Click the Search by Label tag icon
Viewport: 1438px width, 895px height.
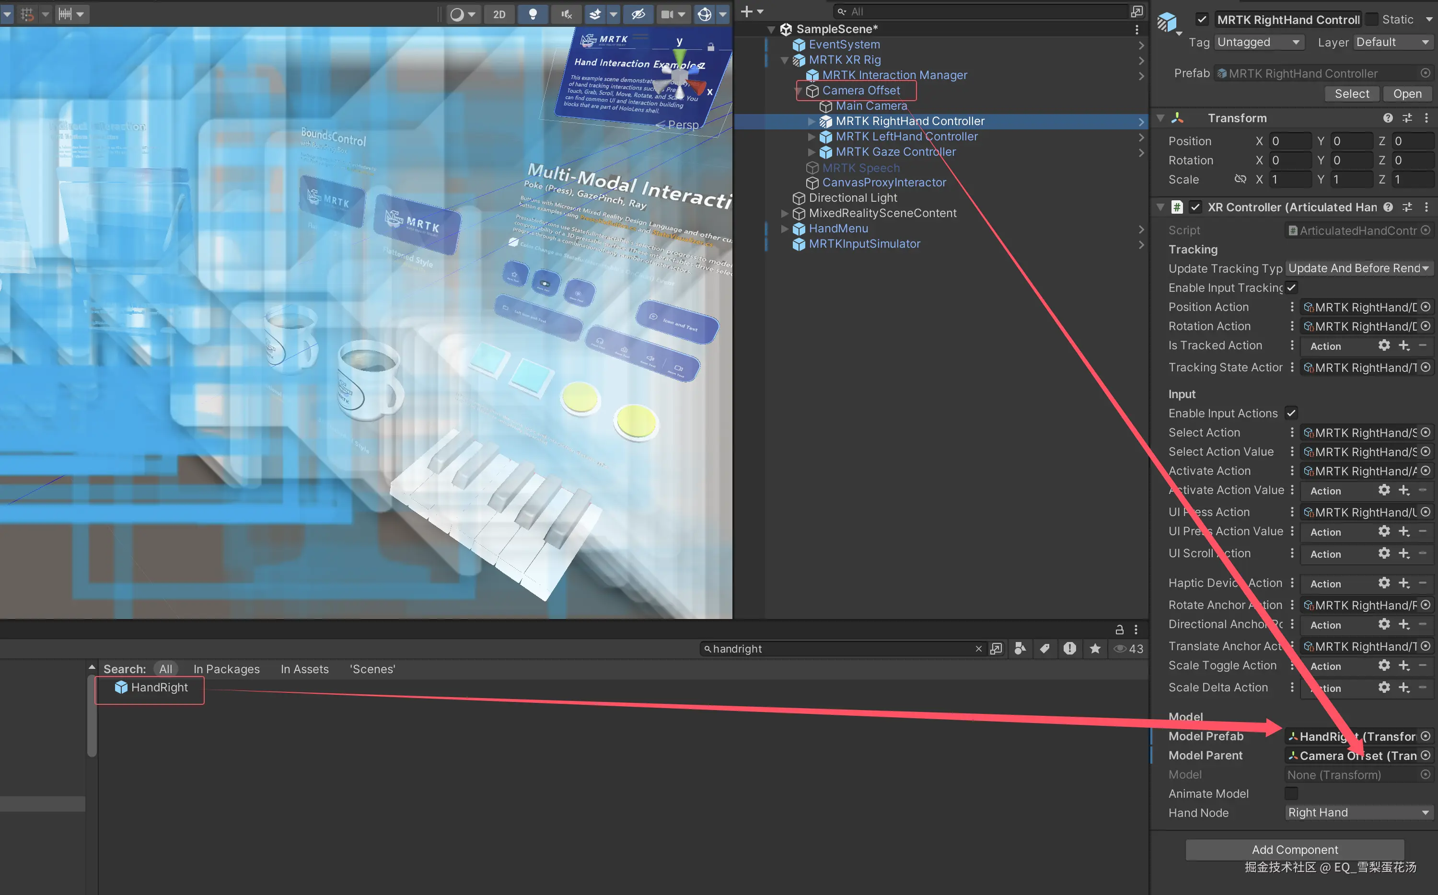click(1044, 649)
